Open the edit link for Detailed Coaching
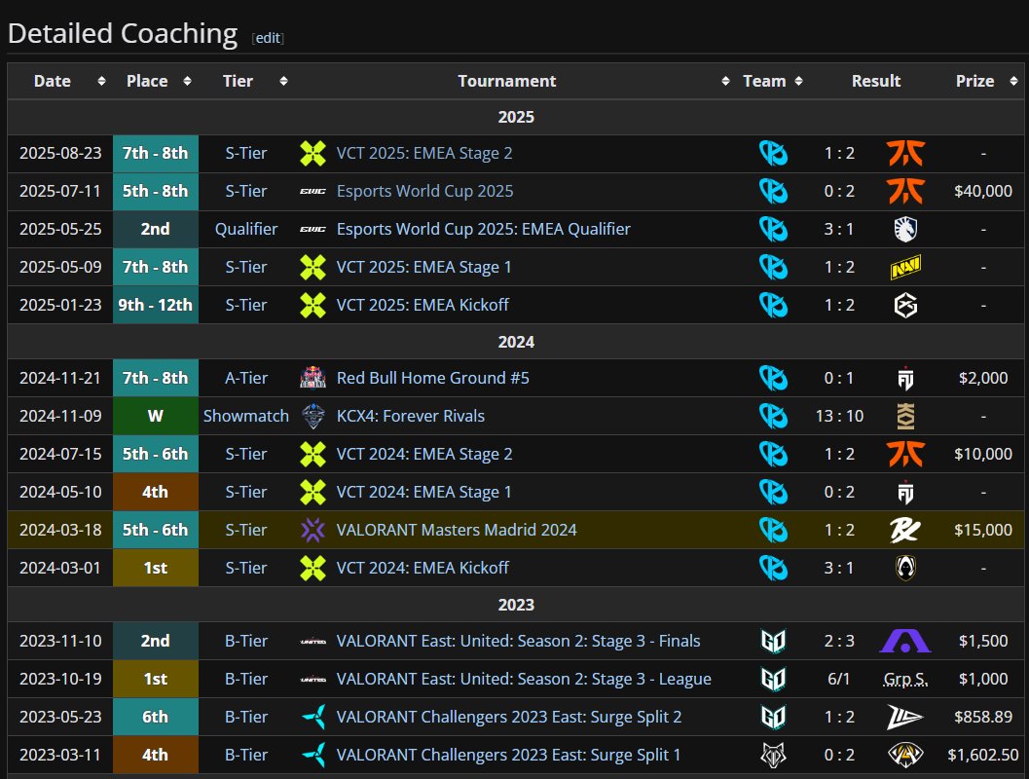 tap(268, 38)
